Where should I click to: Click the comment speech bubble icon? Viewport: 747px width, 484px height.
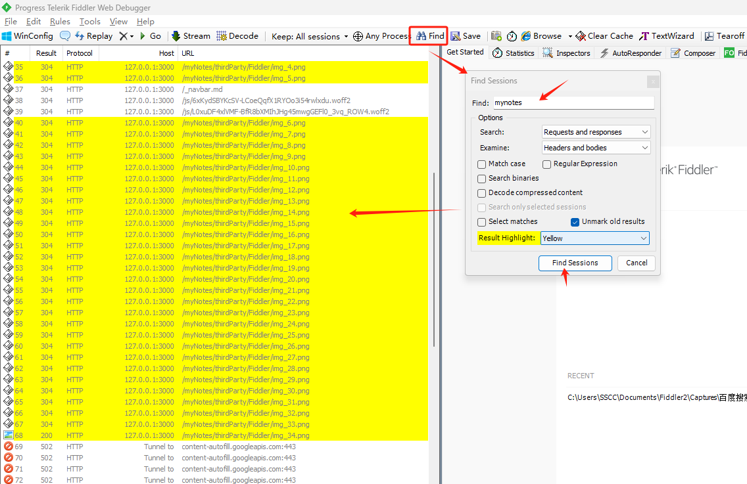[65, 36]
